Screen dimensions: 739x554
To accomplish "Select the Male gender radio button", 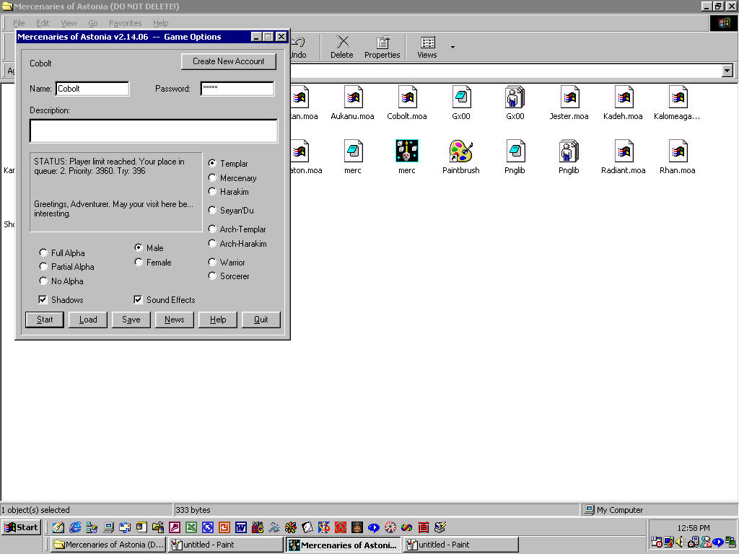I will [139, 247].
